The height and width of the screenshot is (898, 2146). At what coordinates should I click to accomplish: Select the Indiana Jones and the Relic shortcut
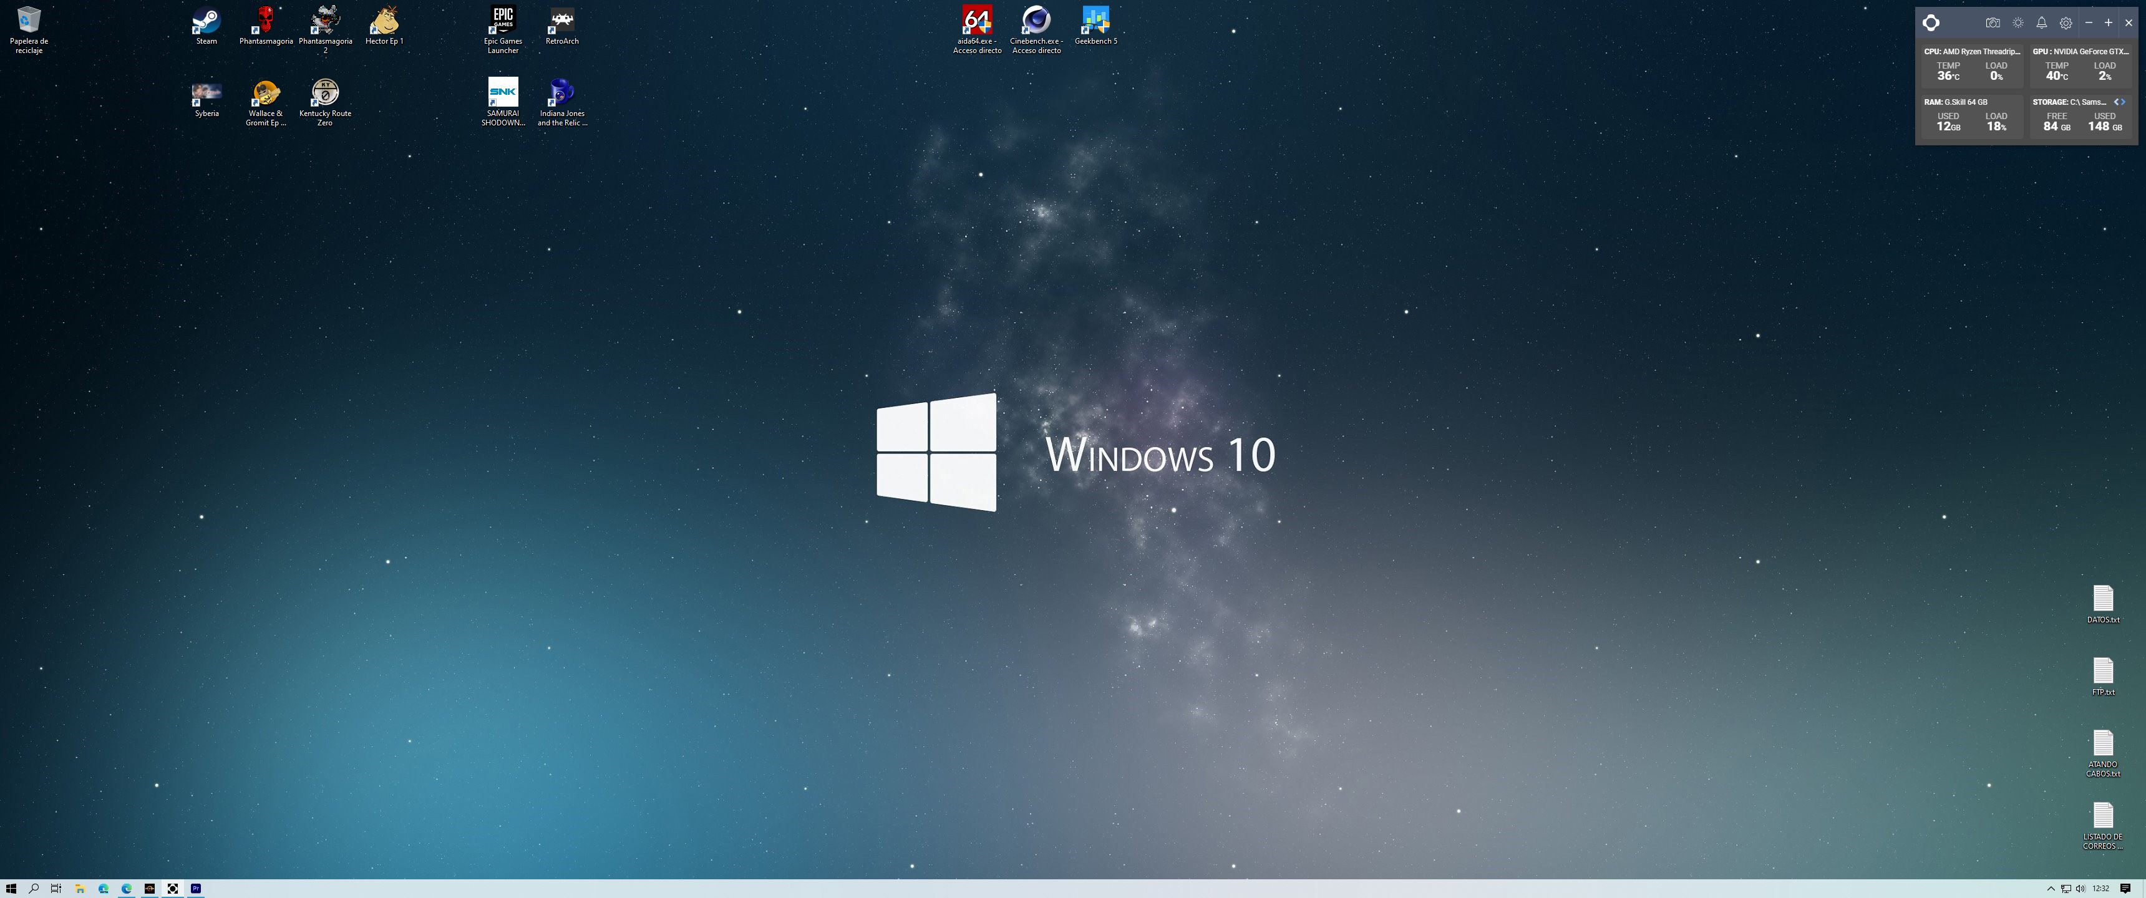pyautogui.click(x=562, y=102)
